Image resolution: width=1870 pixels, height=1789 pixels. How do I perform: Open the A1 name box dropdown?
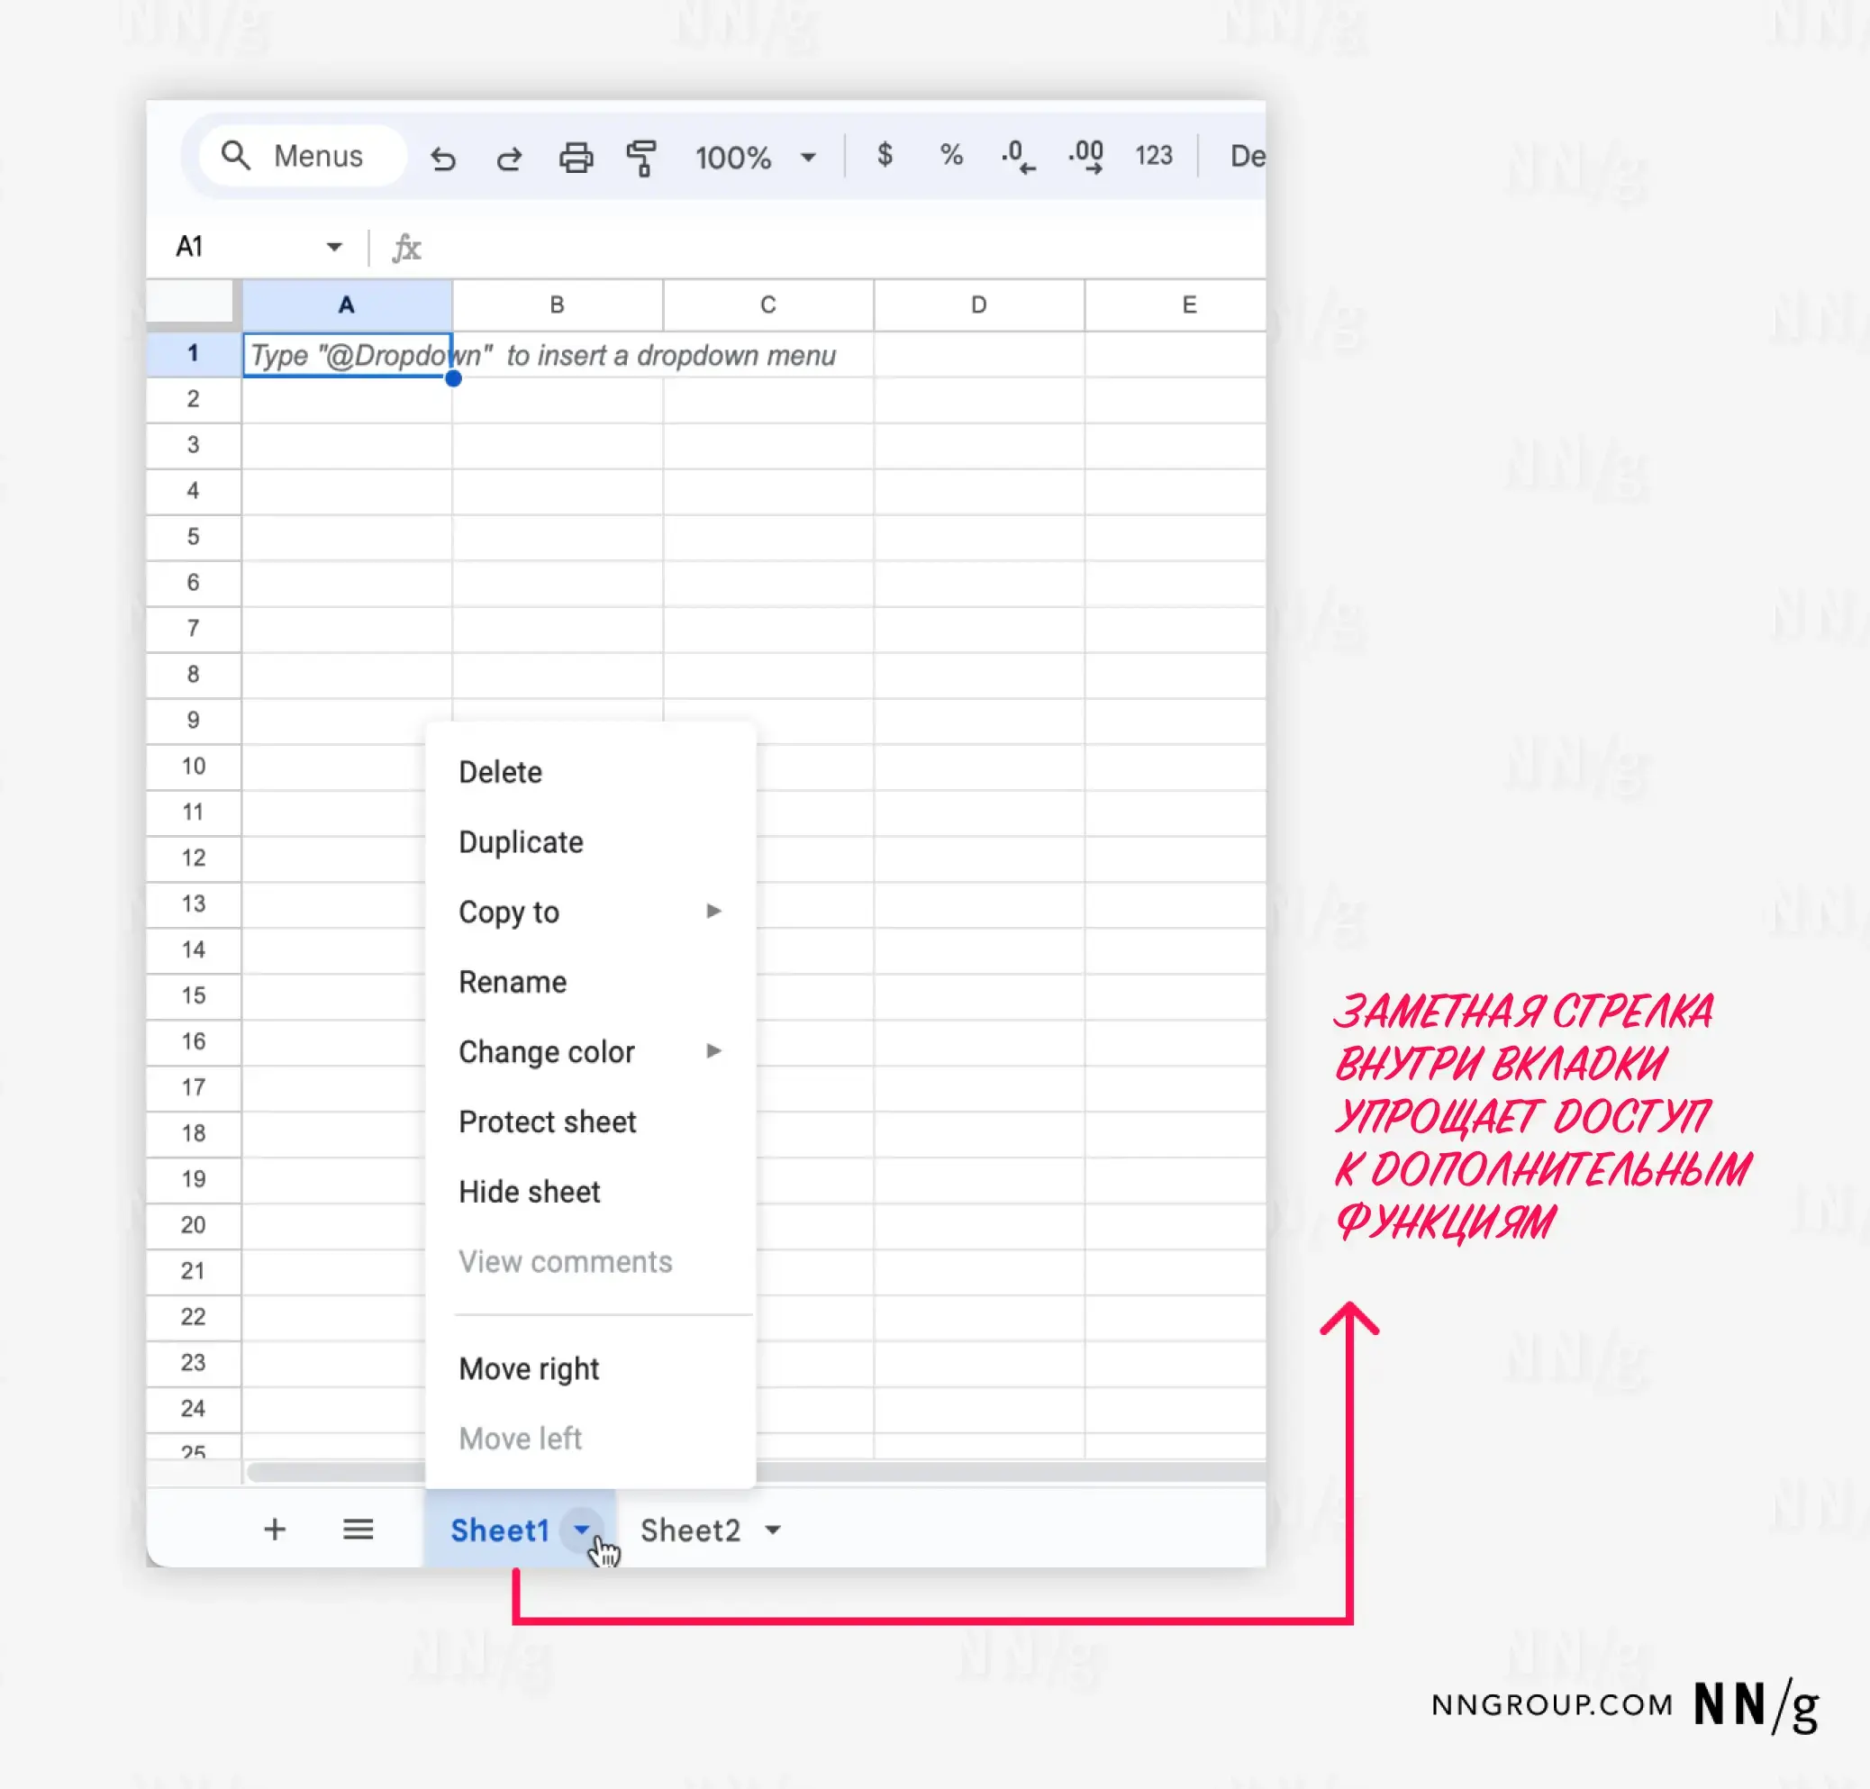pyautogui.click(x=334, y=247)
